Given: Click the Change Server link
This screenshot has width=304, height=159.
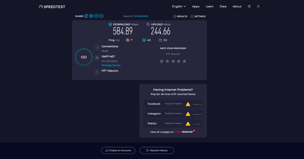Looking at the screenshot, I should [111, 65].
